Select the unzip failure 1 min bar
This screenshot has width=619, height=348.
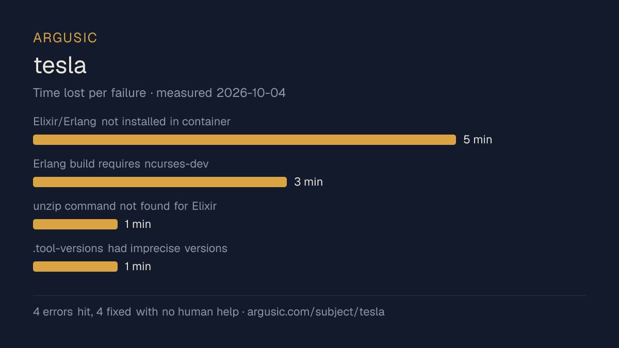point(75,224)
